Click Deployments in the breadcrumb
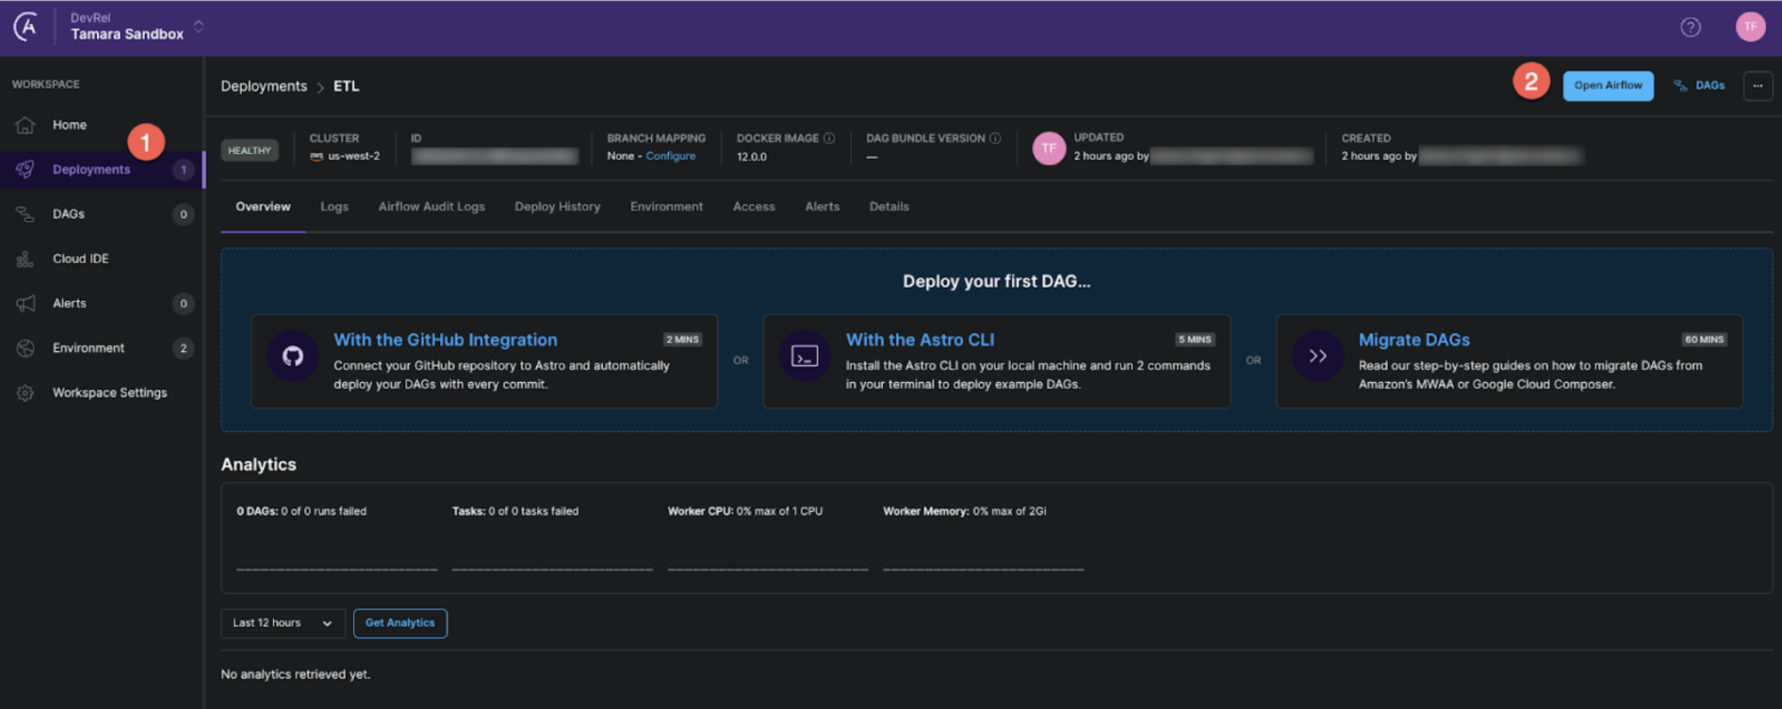This screenshot has height=709, width=1782. click(263, 86)
